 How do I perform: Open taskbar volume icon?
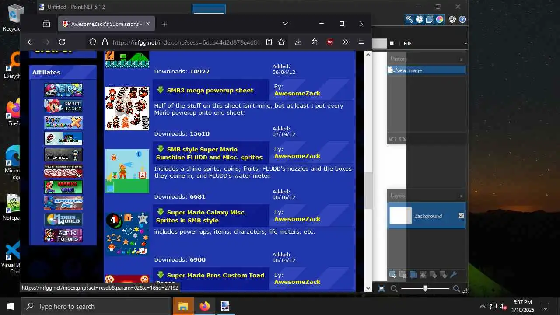pyautogui.click(x=504, y=306)
